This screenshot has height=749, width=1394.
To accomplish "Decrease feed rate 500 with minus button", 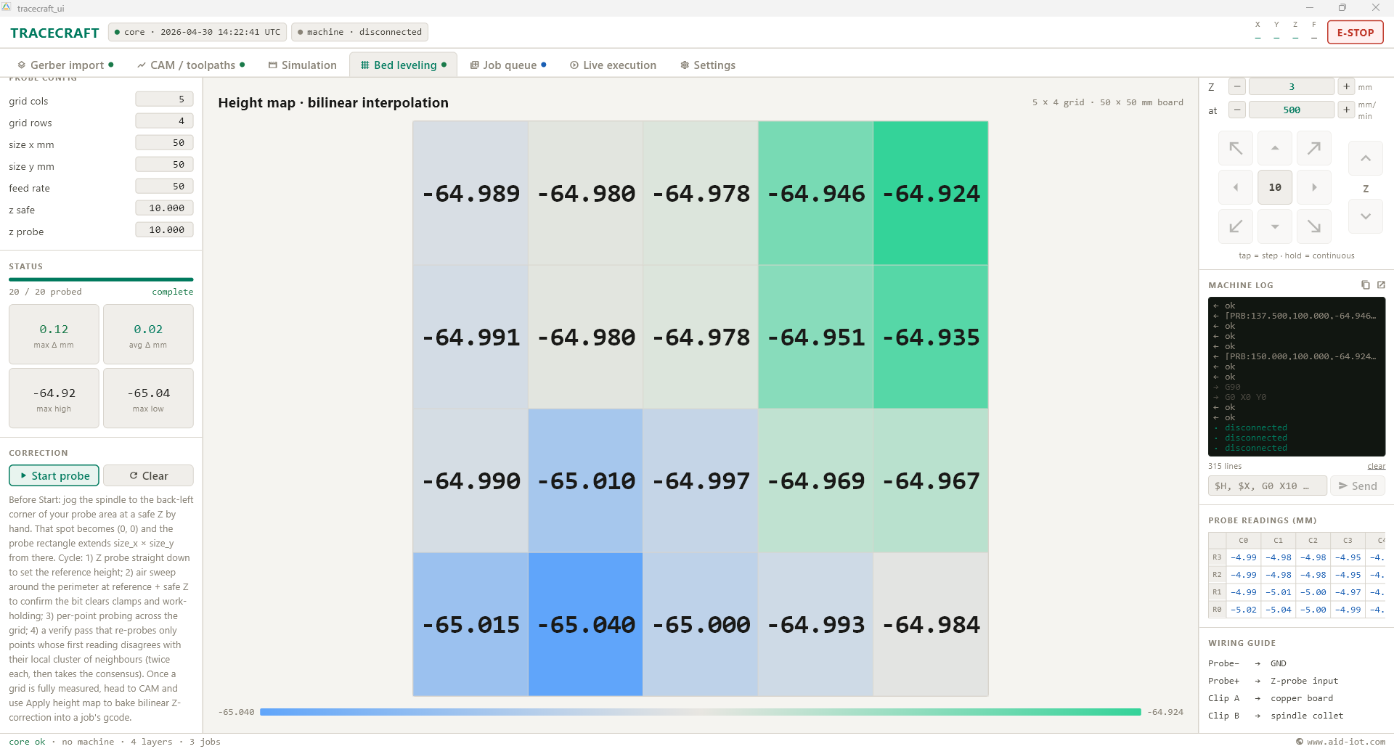I will click(x=1237, y=110).
